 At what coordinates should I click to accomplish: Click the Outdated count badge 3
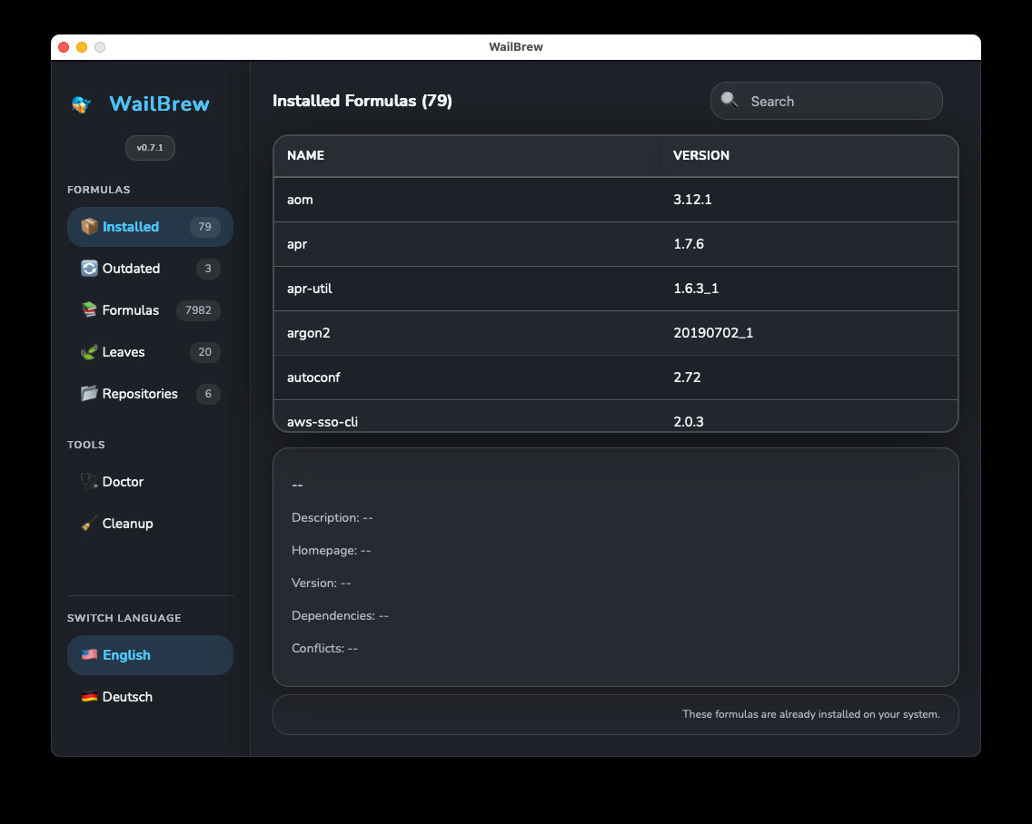(208, 269)
